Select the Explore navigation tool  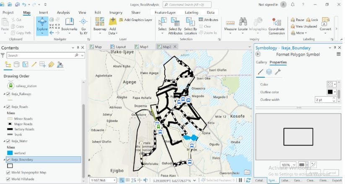(42, 25)
